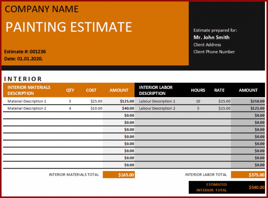Select the INTERIOR section heading
Screen dimensions: 268x198
point(23,79)
